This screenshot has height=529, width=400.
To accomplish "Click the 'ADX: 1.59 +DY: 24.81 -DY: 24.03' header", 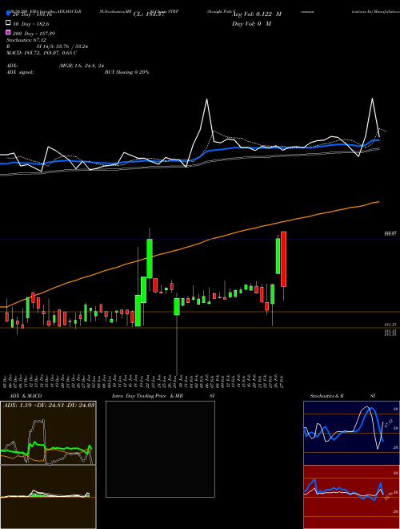I will pyautogui.click(x=49, y=405).
